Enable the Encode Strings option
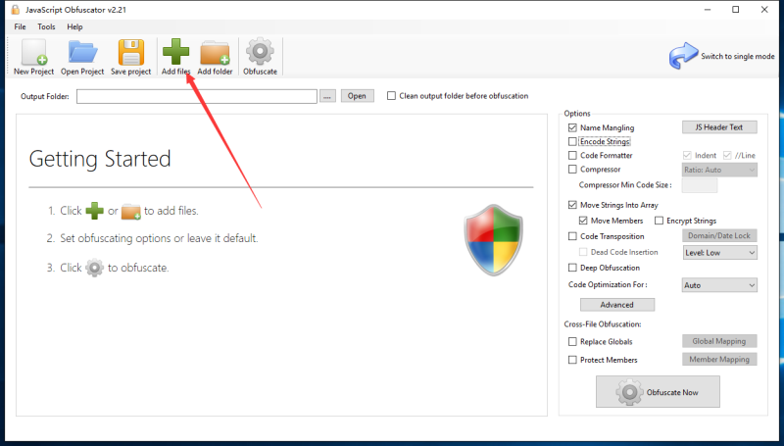784x446 pixels. pos(572,141)
